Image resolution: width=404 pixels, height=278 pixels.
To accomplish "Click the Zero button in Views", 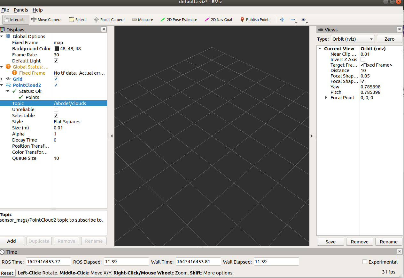I will click(389, 39).
